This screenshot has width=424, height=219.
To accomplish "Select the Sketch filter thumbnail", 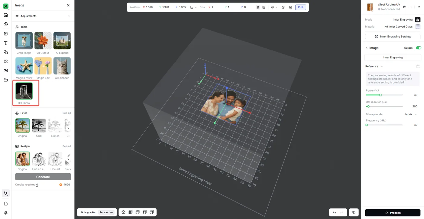I will pyautogui.click(x=55, y=126).
